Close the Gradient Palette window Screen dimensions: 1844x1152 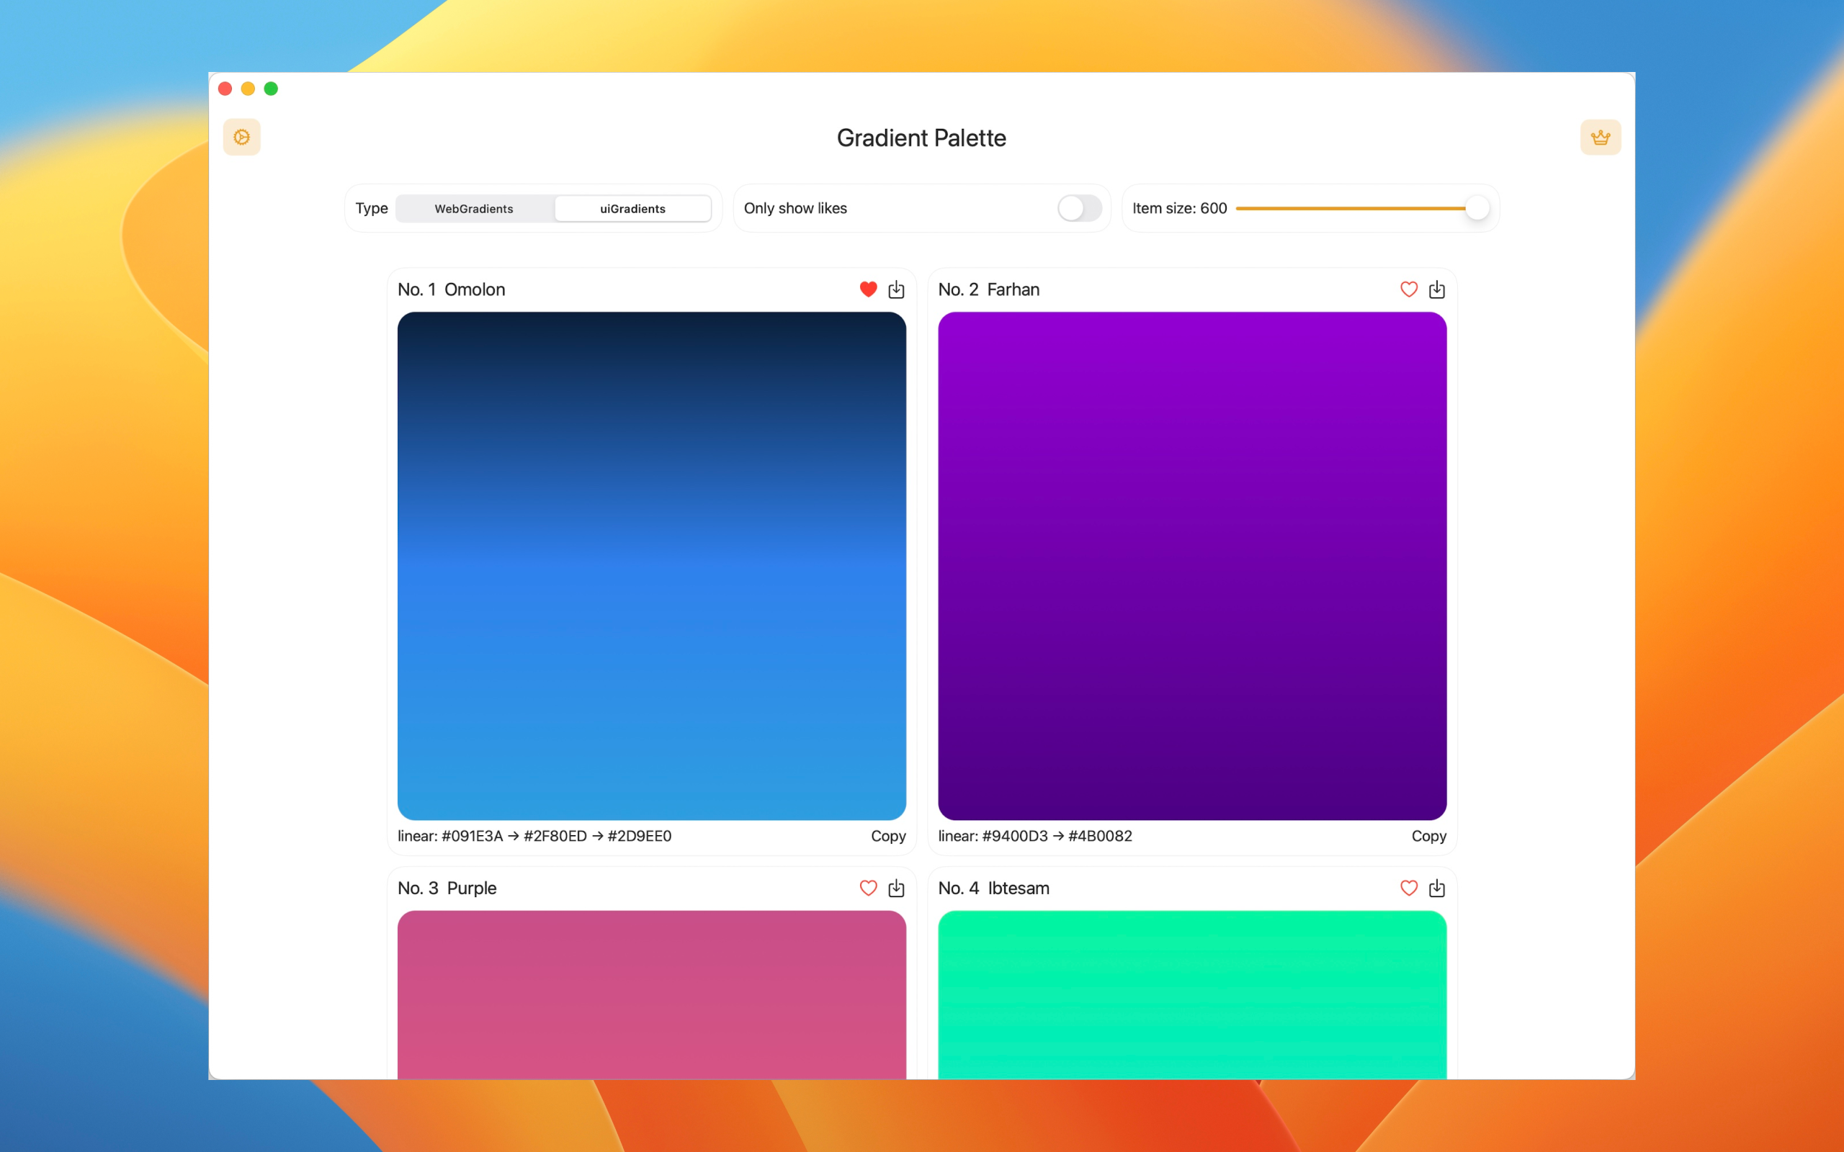pyautogui.click(x=225, y=89)
